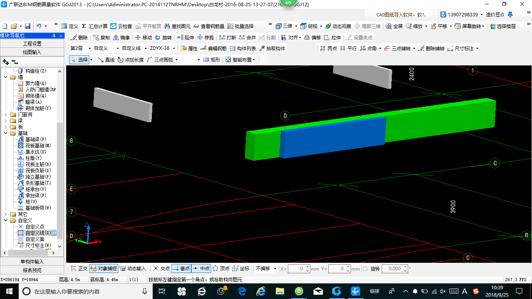Click the 拉伸 (stretch) tool
Screen dimensions: 532x299
[332, 38]
